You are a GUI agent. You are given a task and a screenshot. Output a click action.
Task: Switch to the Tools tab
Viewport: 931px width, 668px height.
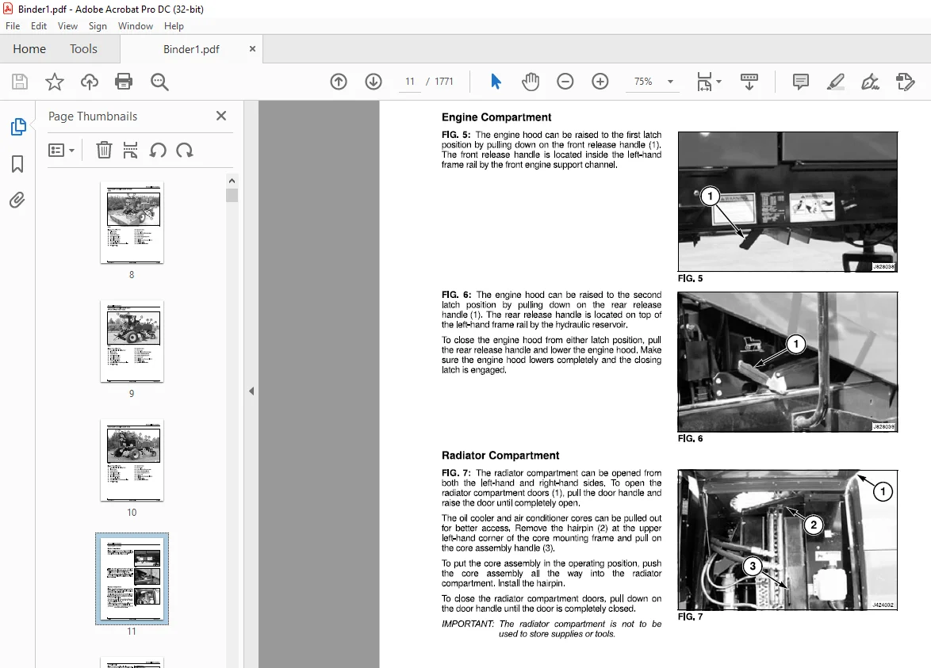click(83, 48)
